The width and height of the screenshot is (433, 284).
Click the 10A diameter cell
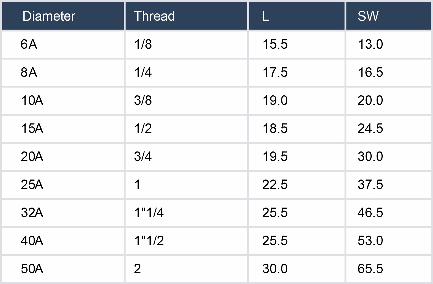(32, 101)
